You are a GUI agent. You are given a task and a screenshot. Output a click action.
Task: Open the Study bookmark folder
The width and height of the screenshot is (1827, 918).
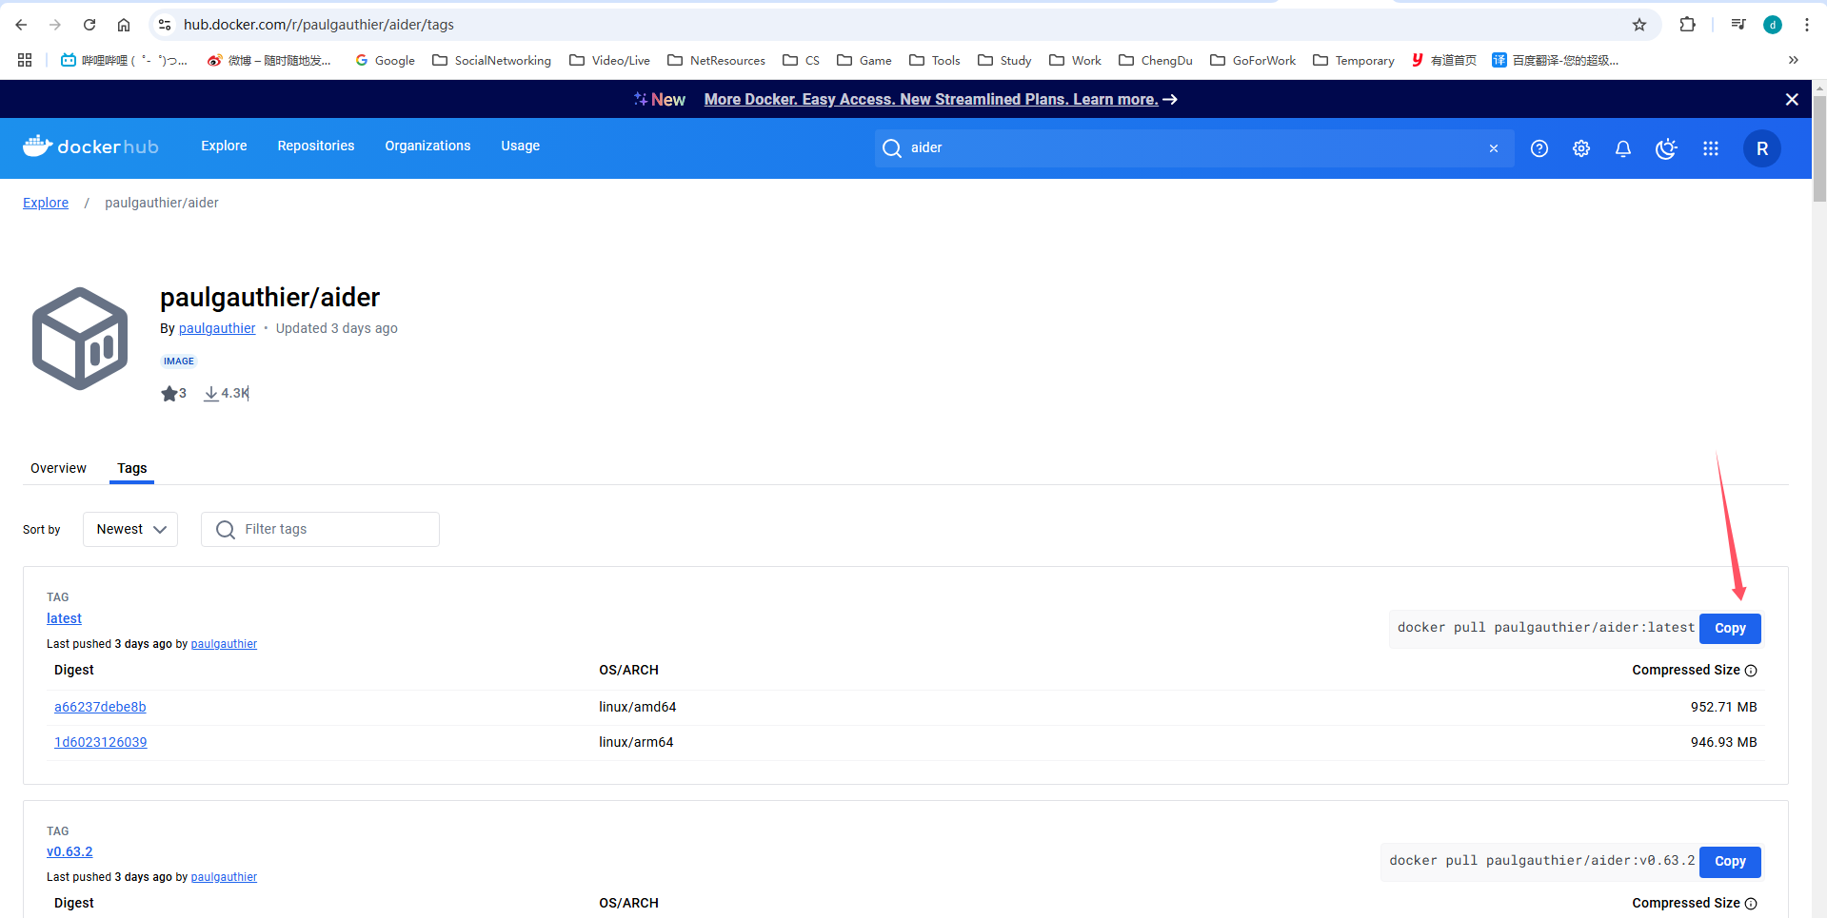coord(1004,60)
